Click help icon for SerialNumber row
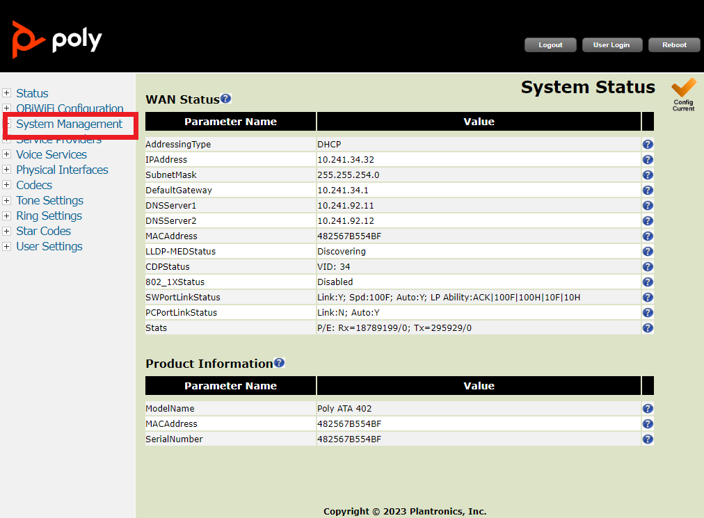The image size is (704, 518). 648,439
